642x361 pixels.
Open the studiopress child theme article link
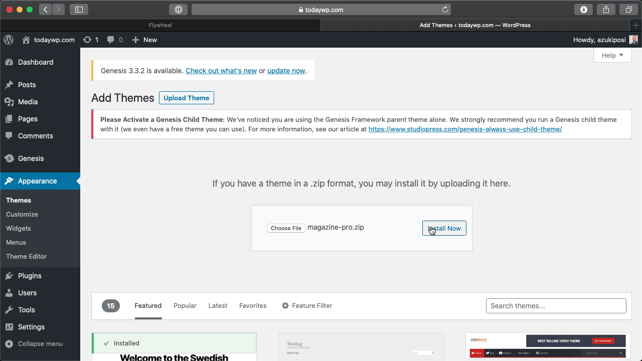click(x=465, y=129)
